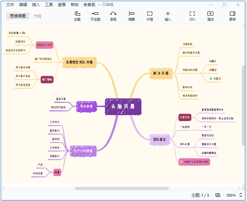The width and height of the screenshot is (247, 201).
Task: Add a new topic with the 主题 icon
Action: tap(77, 17)
